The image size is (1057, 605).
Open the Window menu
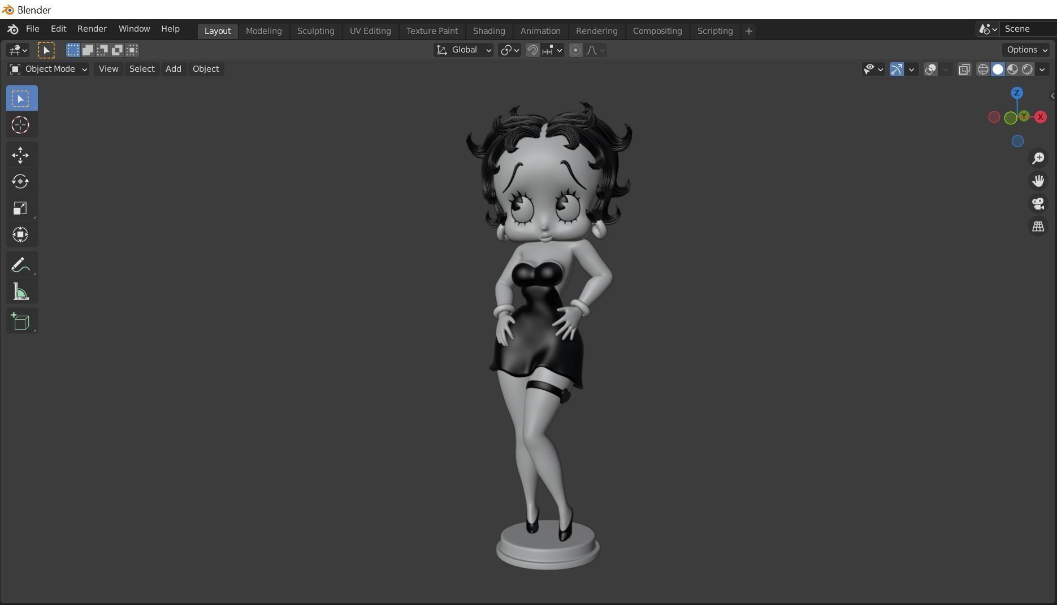tap(134, 29)
